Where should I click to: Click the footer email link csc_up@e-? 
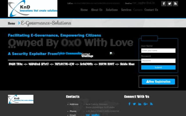pos(93,115)
